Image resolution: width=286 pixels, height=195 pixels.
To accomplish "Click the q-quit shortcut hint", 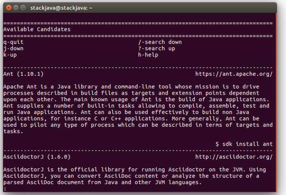I will [13, 42].
